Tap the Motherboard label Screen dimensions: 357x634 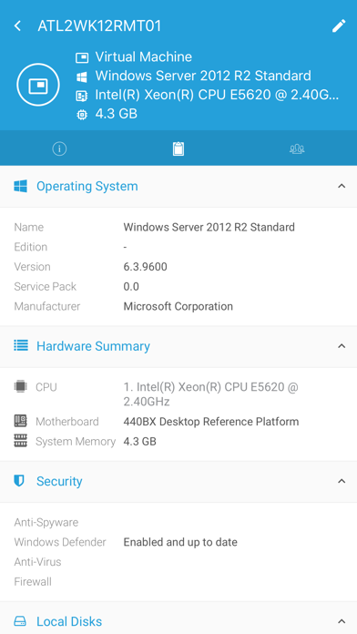point(67,422)
